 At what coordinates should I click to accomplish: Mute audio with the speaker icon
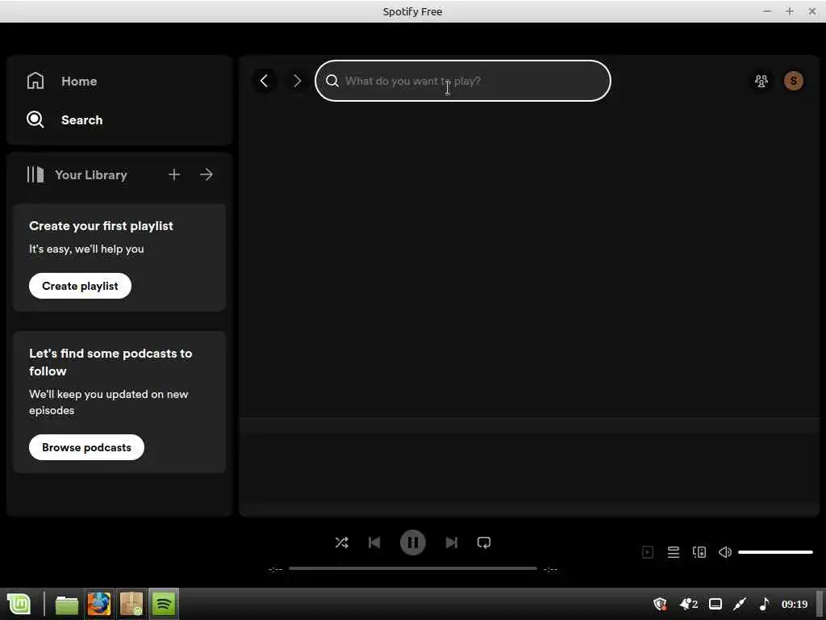(x=725, y=552)
